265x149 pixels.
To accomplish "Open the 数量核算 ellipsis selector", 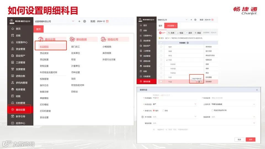I will (254, 117).
